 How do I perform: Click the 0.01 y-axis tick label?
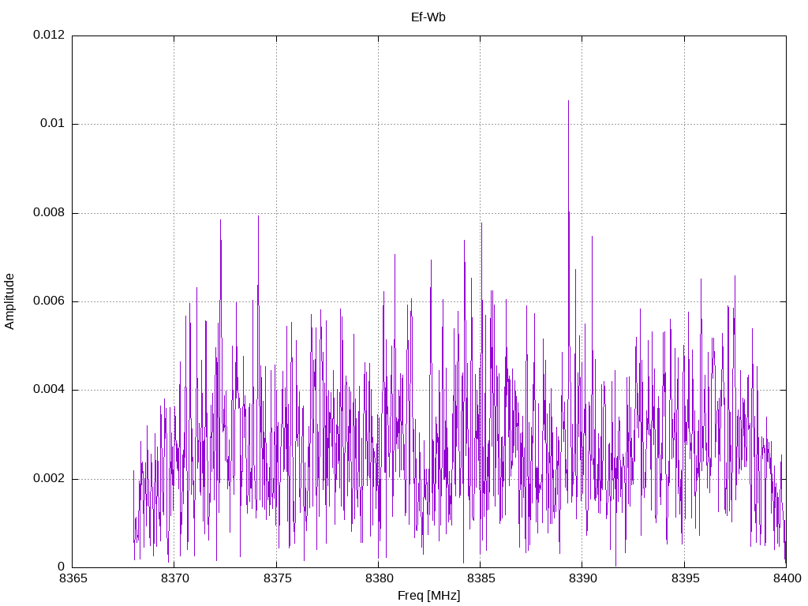53,124
